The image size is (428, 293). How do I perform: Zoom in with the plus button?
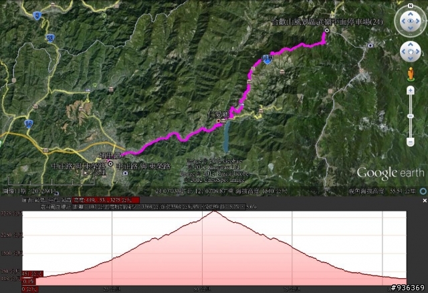410,90
